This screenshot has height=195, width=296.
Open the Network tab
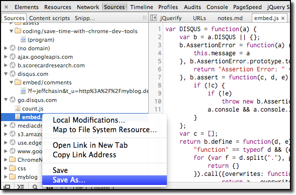(x=88, y=7)
